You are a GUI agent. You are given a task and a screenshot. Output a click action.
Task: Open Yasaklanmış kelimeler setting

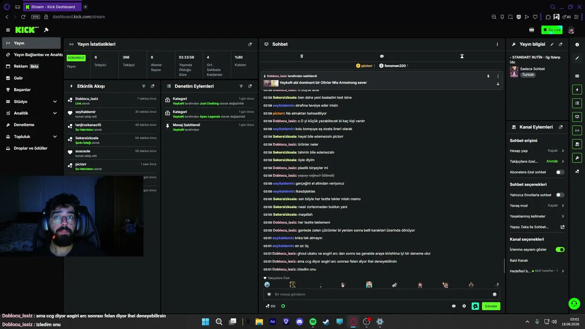pyautogui.click(x=537, y=216)
